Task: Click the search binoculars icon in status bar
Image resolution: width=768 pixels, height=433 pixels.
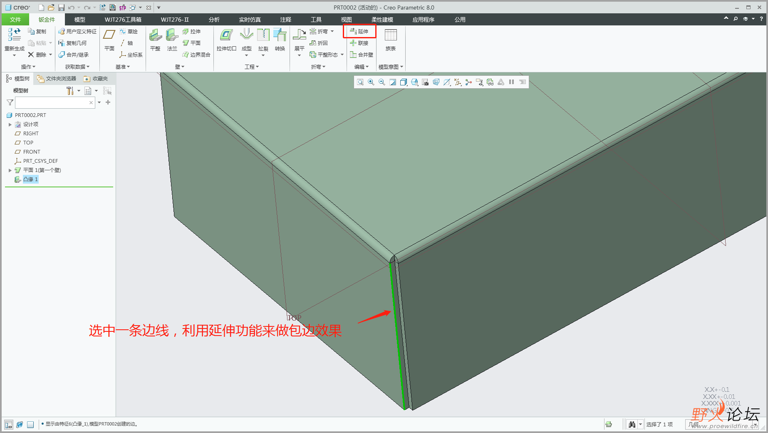Action: [632, 424]
